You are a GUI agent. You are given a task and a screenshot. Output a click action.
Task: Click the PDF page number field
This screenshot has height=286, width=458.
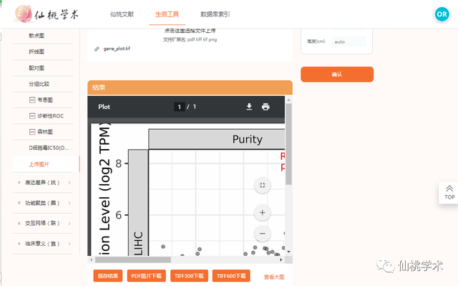tap(179, 107)
